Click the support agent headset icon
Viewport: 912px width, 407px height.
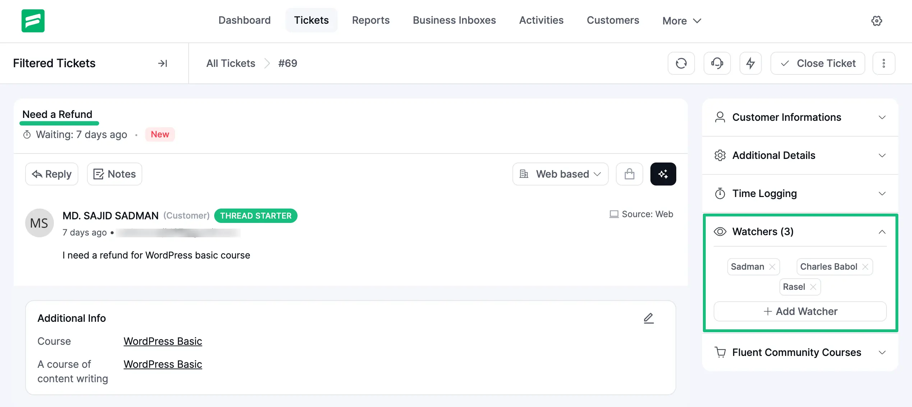click(x=717, y=63)
